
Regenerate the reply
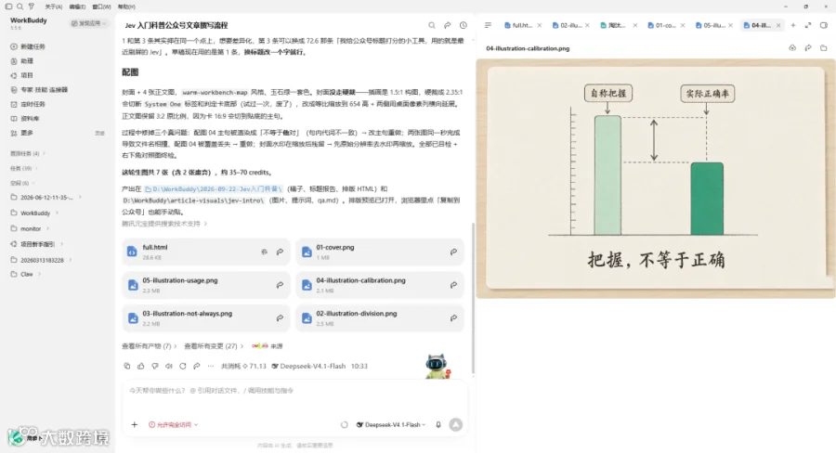[183, 366]
